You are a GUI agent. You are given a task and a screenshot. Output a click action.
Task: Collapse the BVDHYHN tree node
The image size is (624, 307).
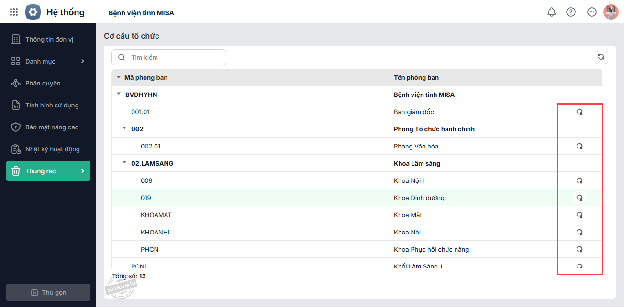[119, 94]
